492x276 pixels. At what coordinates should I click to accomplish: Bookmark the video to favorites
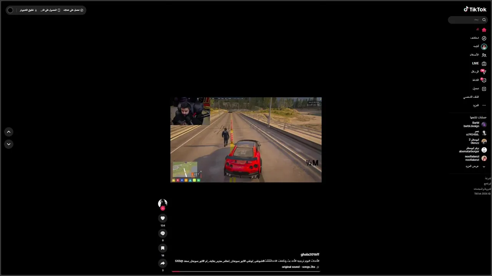tap(163, 248)
